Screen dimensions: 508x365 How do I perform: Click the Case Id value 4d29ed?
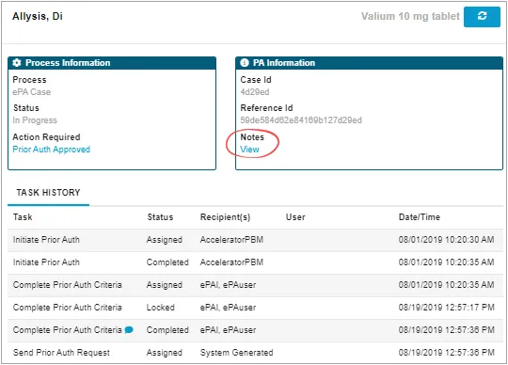[255, 92]
